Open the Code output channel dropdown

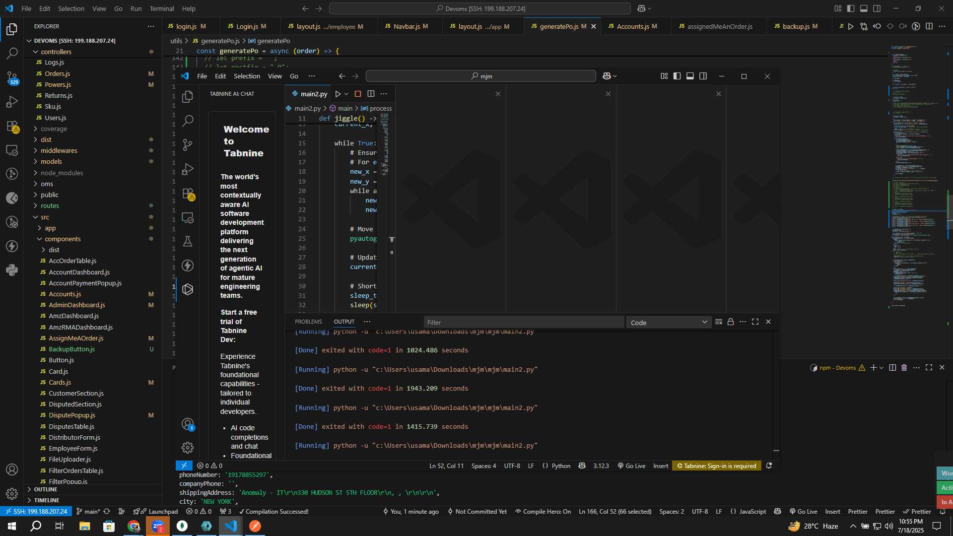point(669,323)
